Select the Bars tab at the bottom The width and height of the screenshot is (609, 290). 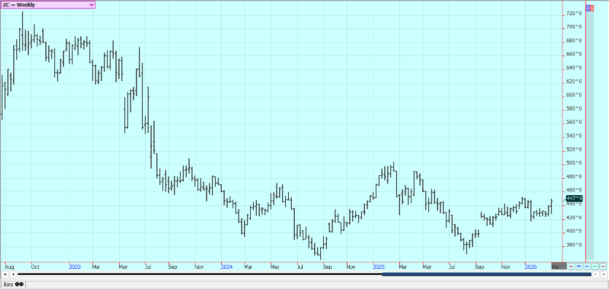[x=8, y=284]
